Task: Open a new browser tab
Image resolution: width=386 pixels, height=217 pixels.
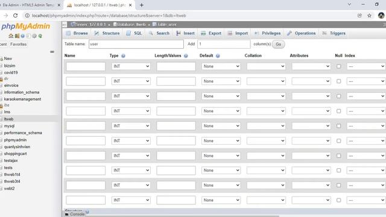Action: coord(142,5)
